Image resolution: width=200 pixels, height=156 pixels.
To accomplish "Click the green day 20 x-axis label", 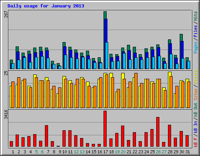I will coord(123,152).
